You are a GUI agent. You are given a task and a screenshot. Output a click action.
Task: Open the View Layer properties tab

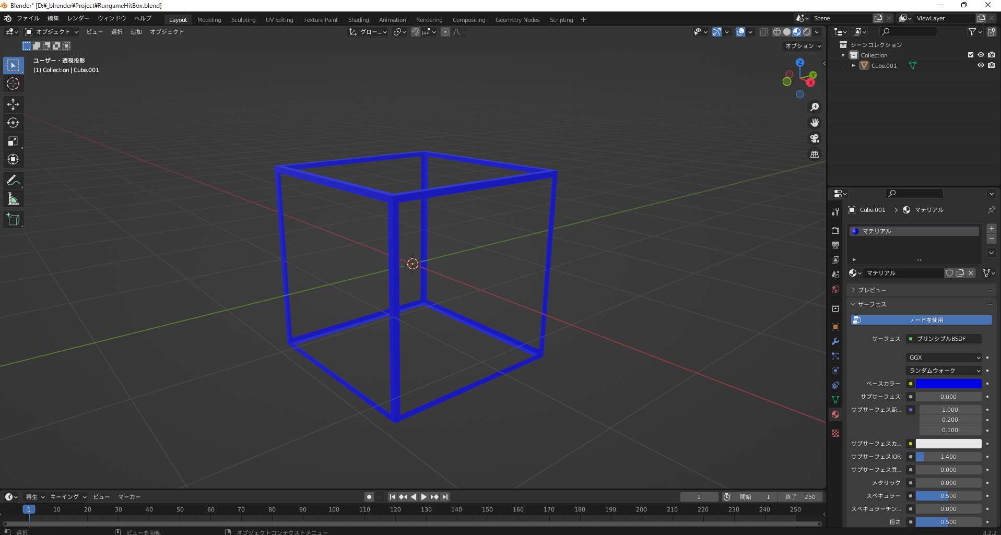pyautogui.click(x=835, y=259)
